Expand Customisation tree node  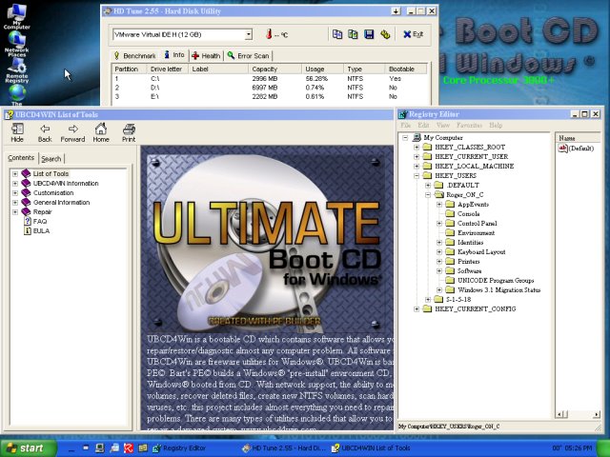[x=15, y=192]
